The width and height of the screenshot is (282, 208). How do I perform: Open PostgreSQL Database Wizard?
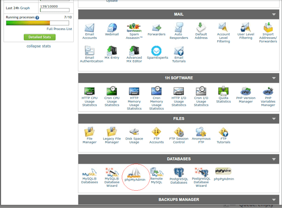coord(201,177)
